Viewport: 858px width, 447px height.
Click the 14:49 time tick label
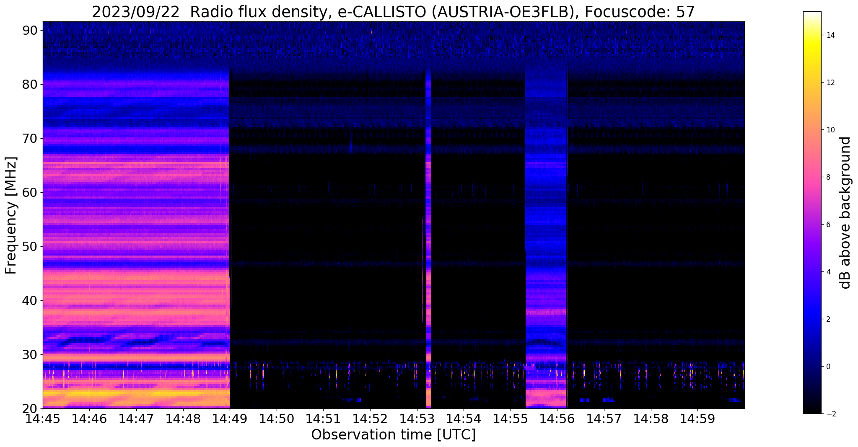[230, 419]
